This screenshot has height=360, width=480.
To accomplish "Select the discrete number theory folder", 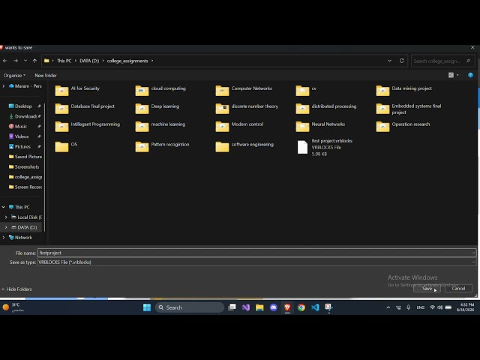I will coord(247,108).
